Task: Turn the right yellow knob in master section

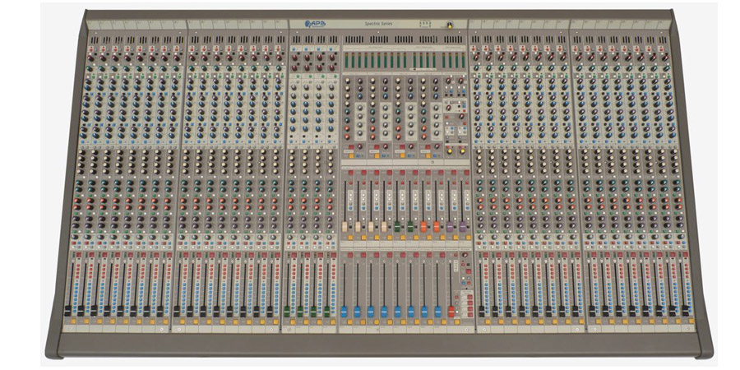Action: 461,151
